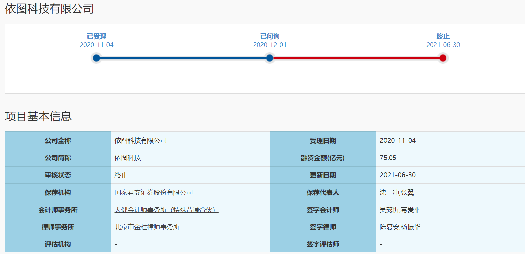Click the red timeline segment before 终止
Image resolution: width=525 pixels, height=254 pixels.
click(x=356, y=58)
